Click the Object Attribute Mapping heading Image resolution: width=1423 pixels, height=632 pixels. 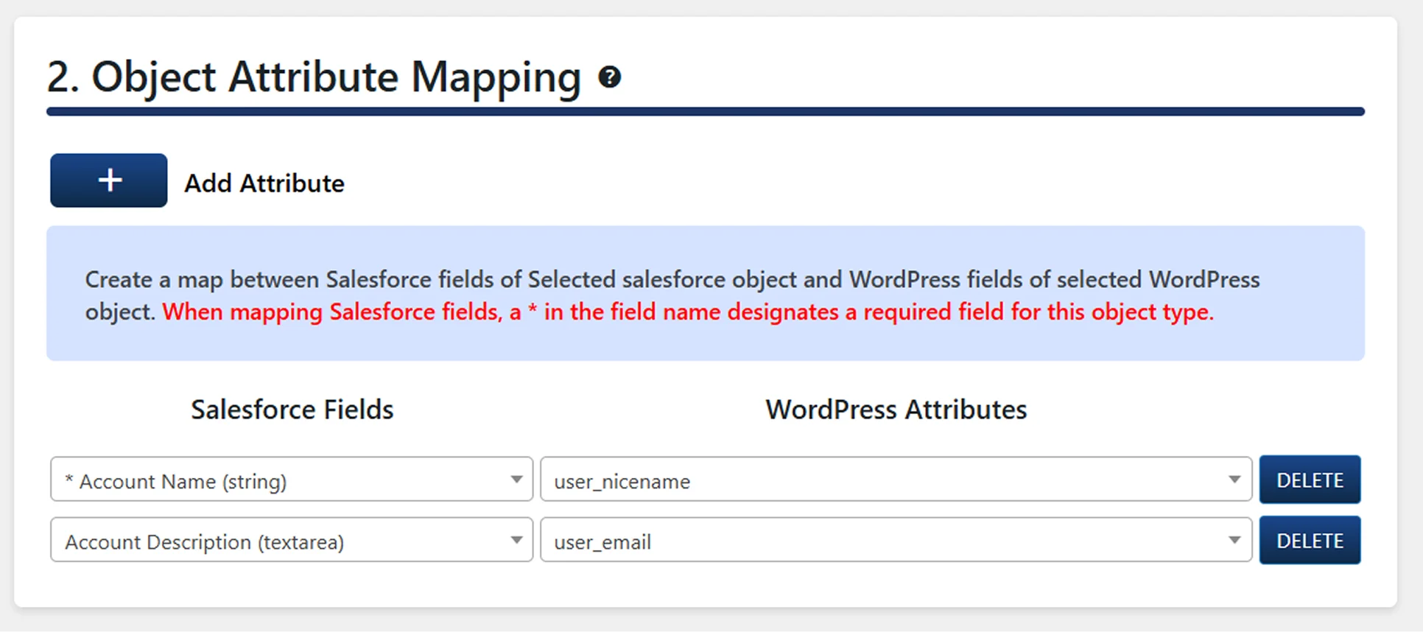pos(314,77)
